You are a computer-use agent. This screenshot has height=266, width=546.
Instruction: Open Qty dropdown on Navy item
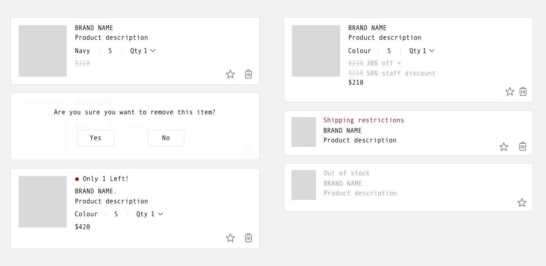[x=143, y=51]
